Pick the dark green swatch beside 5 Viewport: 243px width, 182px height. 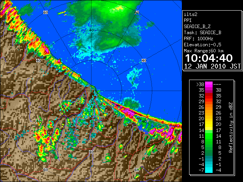pyautogui.click(x=209, y=147)
